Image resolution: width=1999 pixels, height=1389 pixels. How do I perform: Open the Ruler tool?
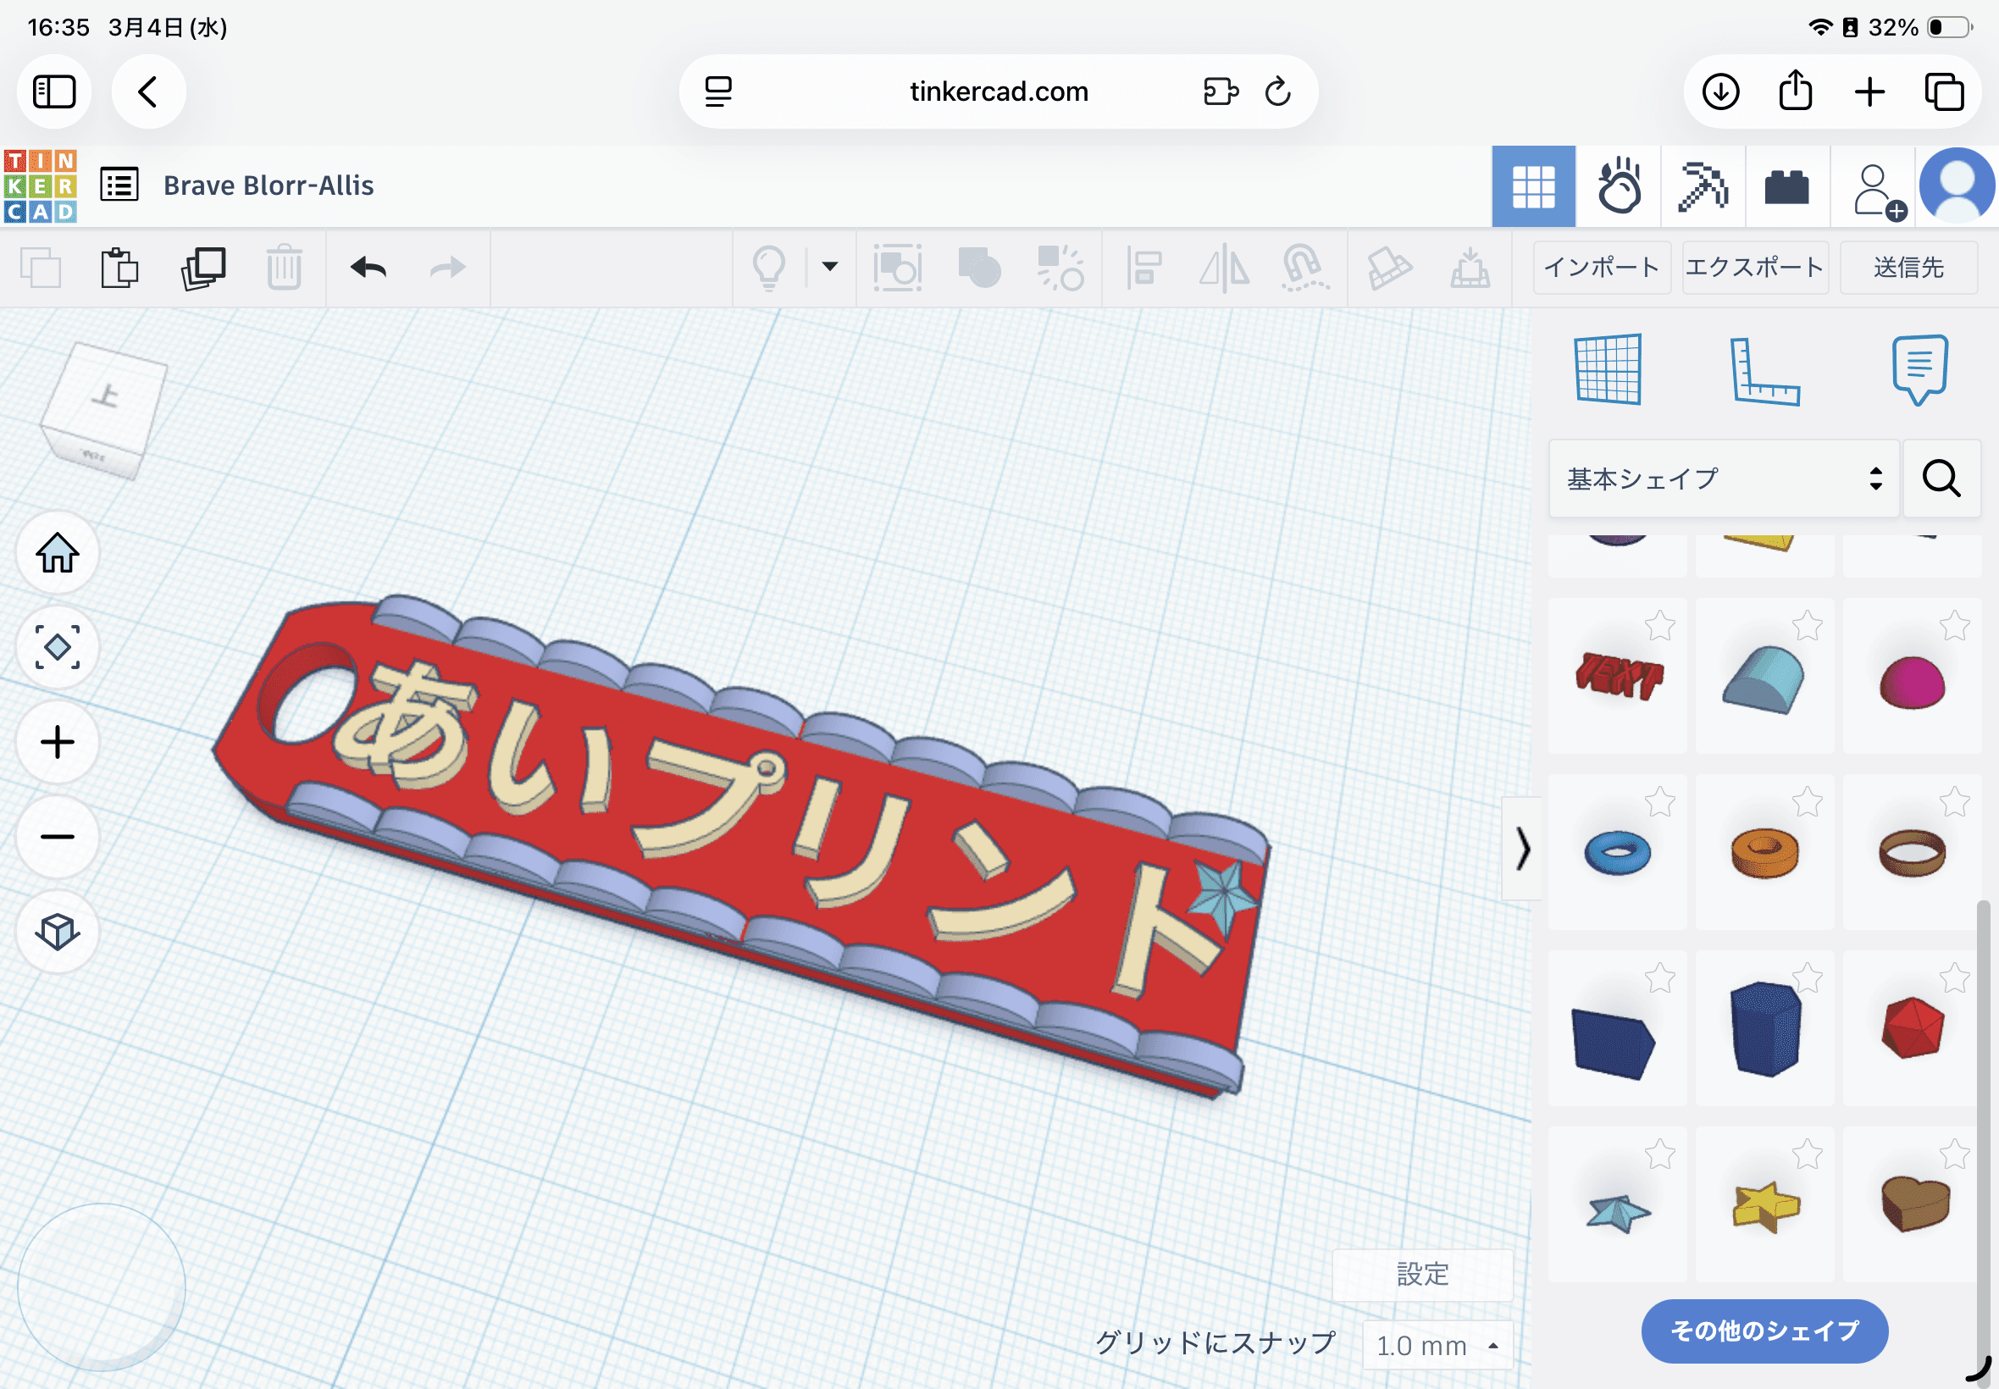click(1767, 373)
